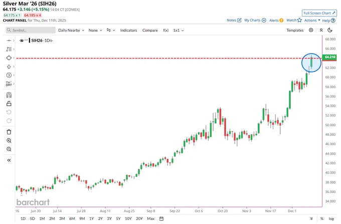
Task: Toggle percent scale mode
Action: (x=321, y=218)
